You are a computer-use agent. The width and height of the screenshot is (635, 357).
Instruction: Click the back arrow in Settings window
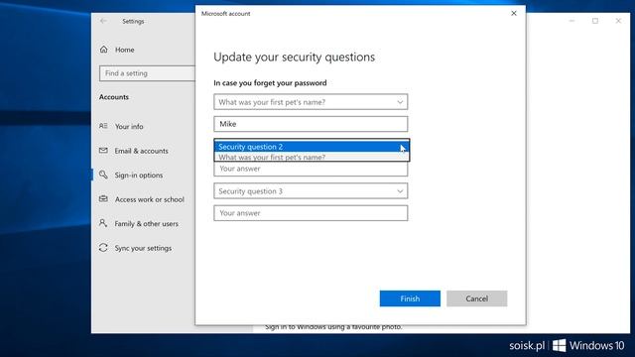(103, 21)
